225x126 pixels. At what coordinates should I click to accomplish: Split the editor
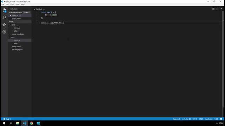tap(213, 9)
